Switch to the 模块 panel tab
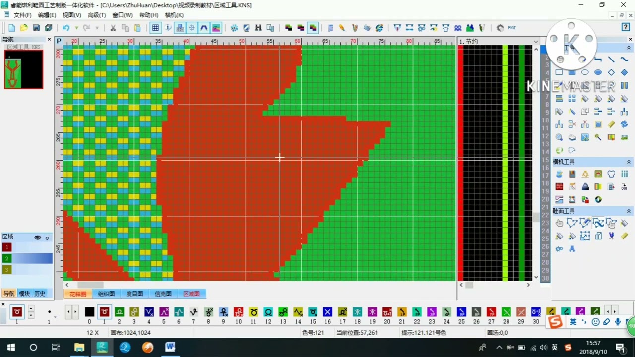The height and width of the screenshot is (357, 635). point(24,294)
